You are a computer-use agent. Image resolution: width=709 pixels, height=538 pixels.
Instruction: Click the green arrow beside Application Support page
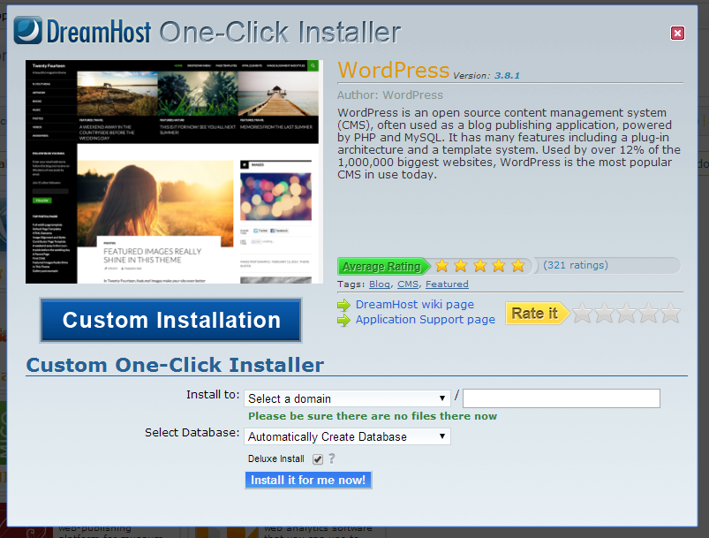point(344,321)
